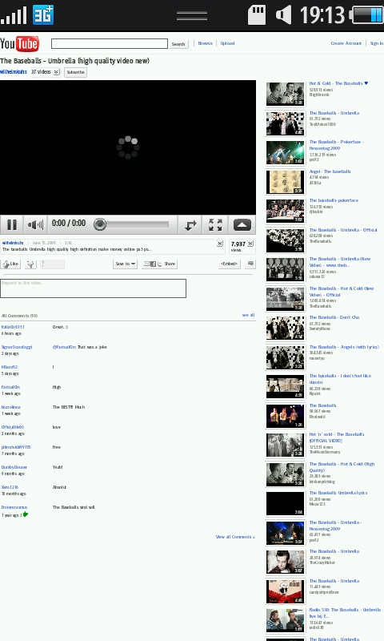384x641 pixels.
Task: Tap the status bar pull-down handle
Action: 192,16
